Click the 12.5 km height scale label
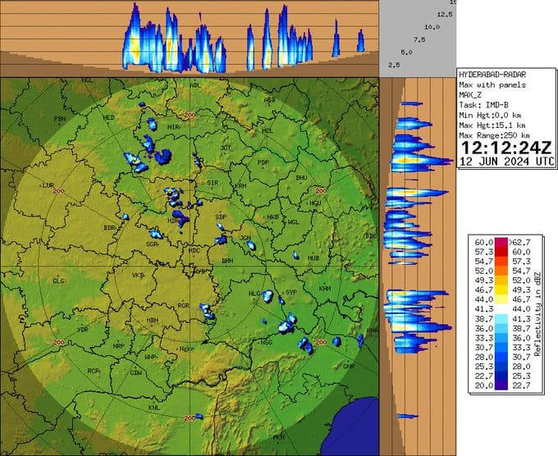558x456 pixels. [445, 14]
